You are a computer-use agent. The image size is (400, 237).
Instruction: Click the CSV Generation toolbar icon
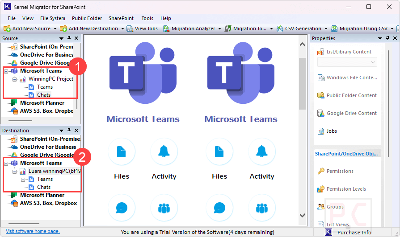click(x=280, y=29)
